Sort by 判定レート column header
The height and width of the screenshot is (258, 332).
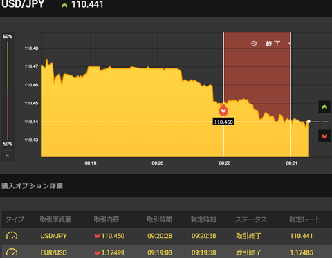coord(305,219)
